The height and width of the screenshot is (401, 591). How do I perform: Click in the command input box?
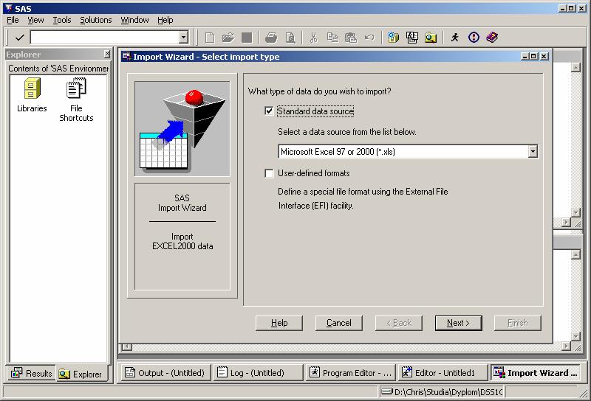click(x=105, y=38)
